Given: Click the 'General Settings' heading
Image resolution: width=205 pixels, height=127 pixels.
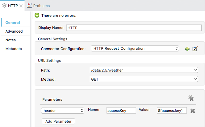Looking at the screenshot, I should [52, 39].
